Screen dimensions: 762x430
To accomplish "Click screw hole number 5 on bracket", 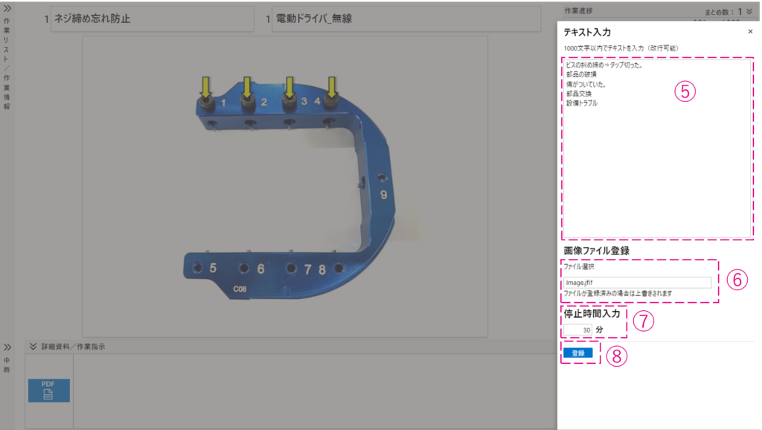I will [198, 267].
